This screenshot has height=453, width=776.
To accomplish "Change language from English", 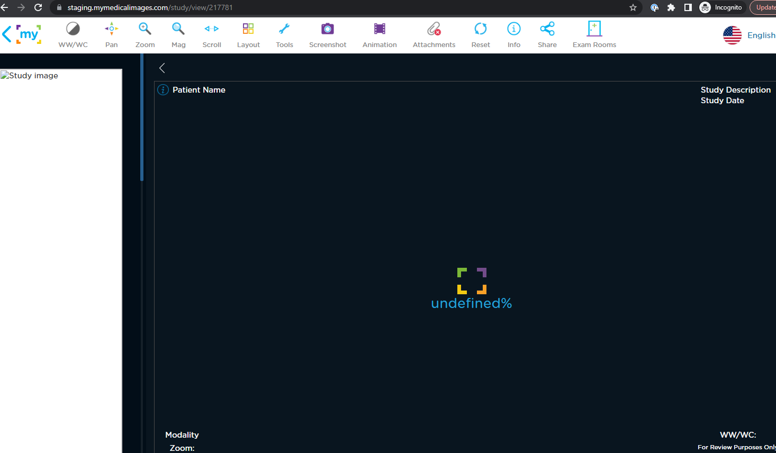I will coord(761,35).
